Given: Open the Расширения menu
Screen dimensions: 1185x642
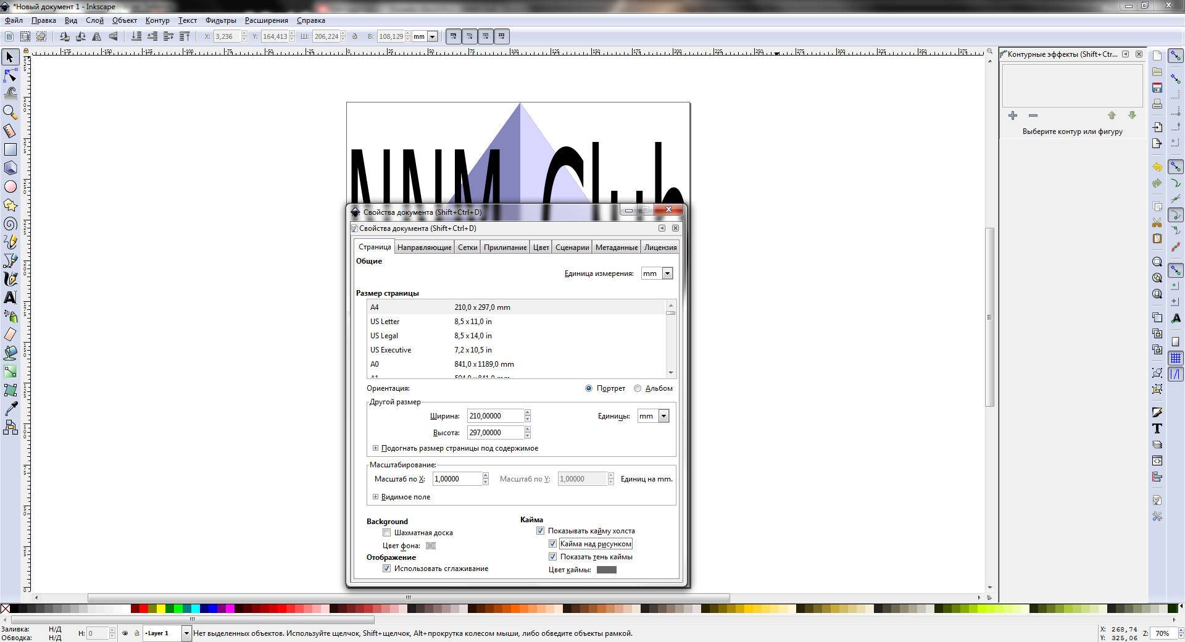Looking at the screenshot, I should point(267,20).
